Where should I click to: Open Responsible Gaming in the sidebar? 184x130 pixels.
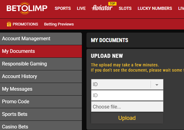pyautogui.click(x=41, y=64)
